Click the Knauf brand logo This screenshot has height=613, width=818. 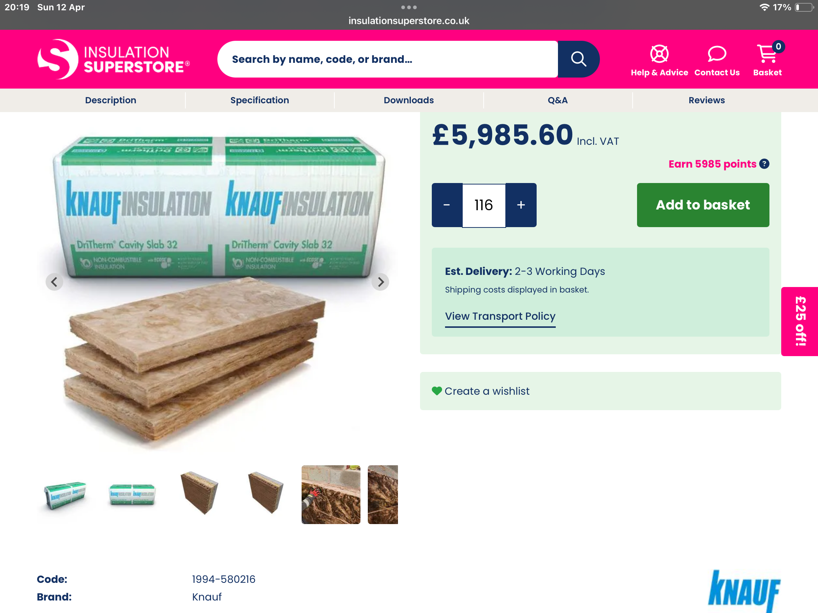[743, 591]
